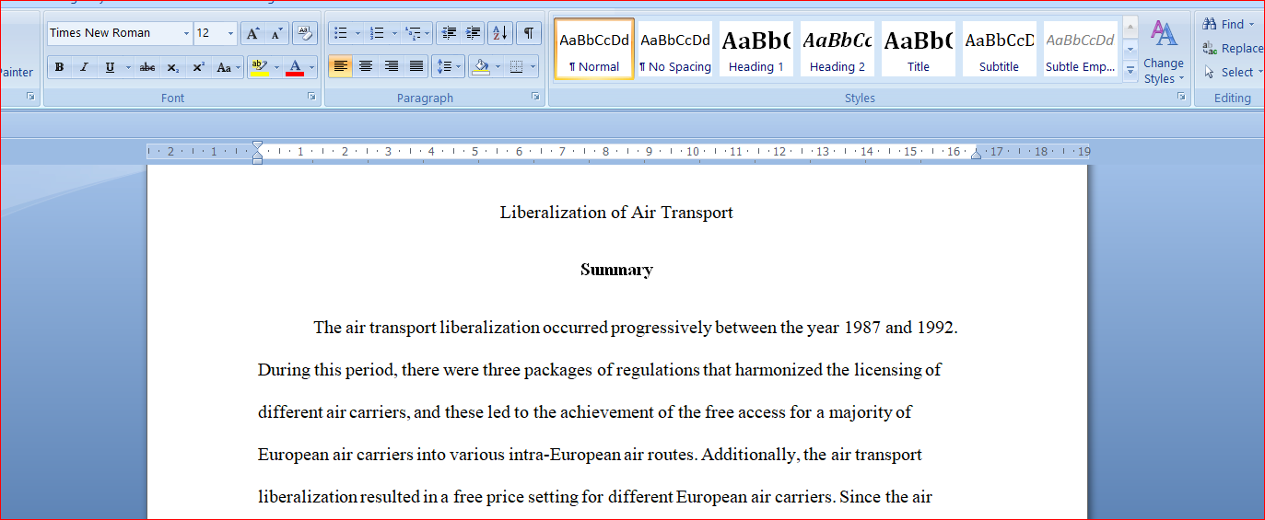Click the line spacing icon
This screenshot has height=520, width=1265.
tap(443, 66)
